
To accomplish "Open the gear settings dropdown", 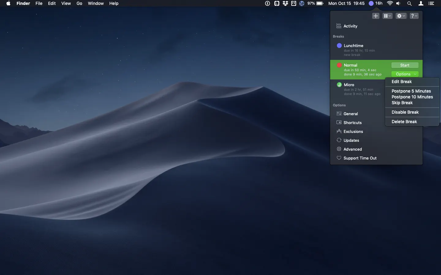I will click(x=401, y=16).
